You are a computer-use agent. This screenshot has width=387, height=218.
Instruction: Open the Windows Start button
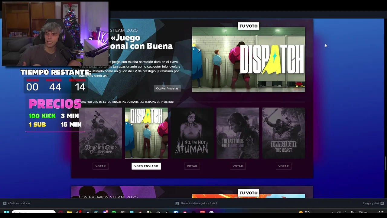6,213
